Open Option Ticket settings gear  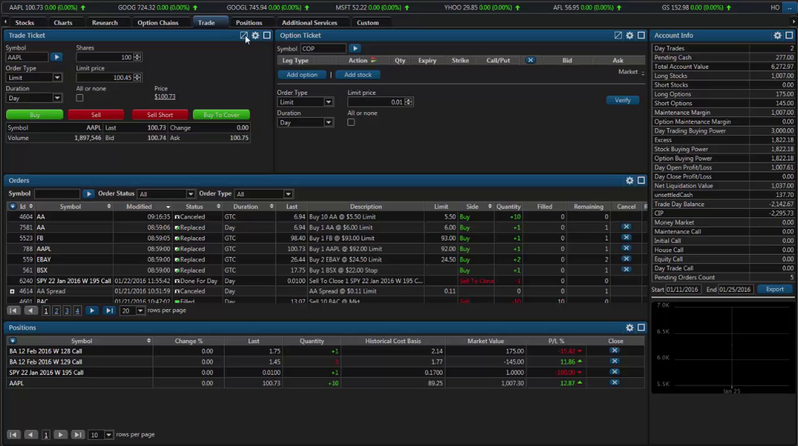[630, 36]
